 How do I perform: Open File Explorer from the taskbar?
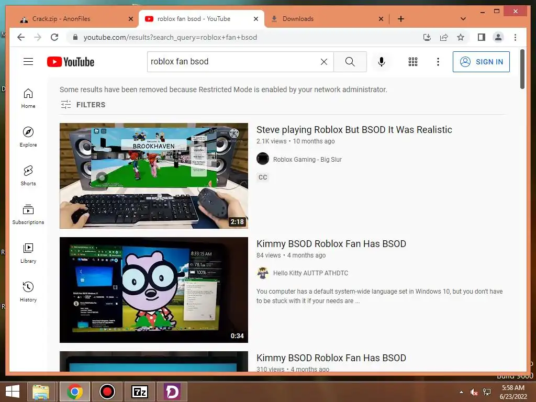41,392
